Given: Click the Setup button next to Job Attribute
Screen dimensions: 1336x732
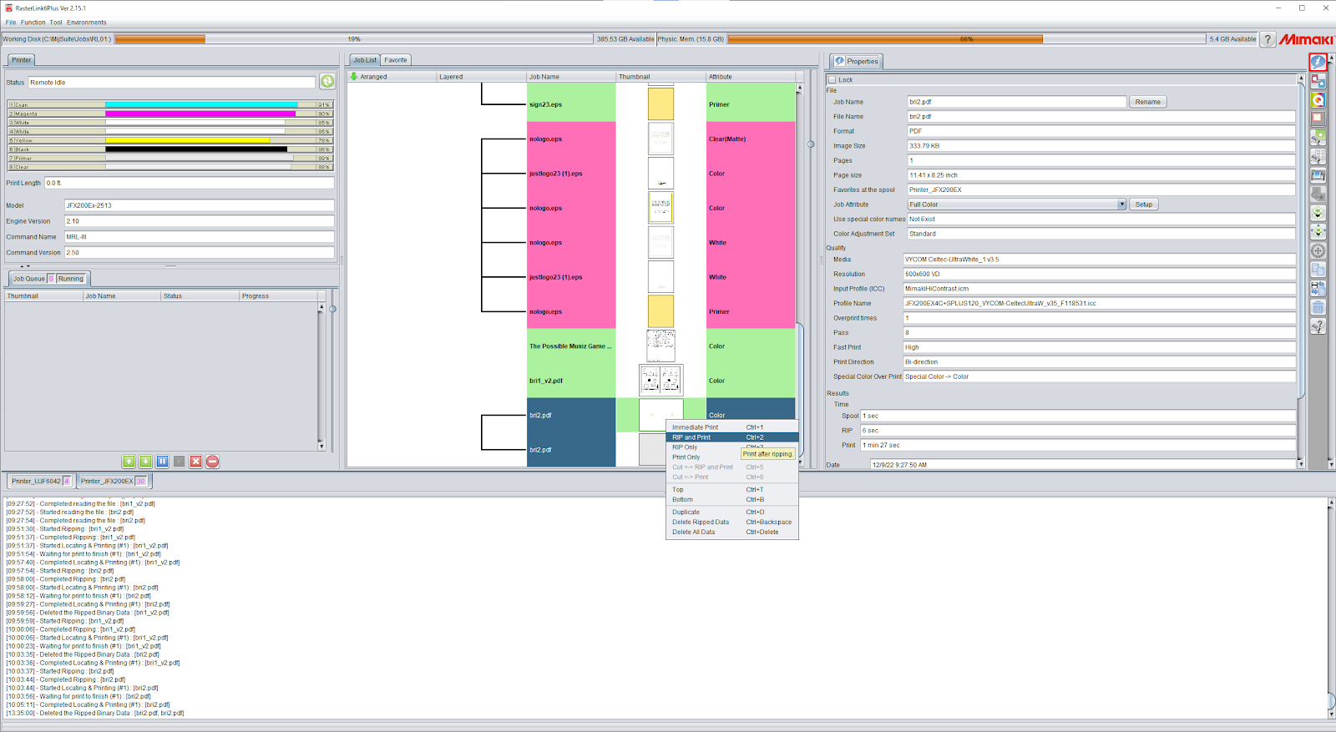Looking at the screenshot, I should coord(1143,204).
